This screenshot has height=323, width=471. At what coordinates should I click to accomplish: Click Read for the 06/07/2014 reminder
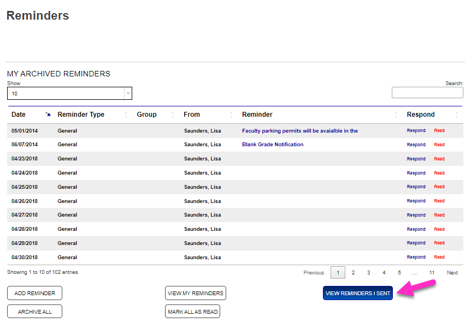pos(439,145)
